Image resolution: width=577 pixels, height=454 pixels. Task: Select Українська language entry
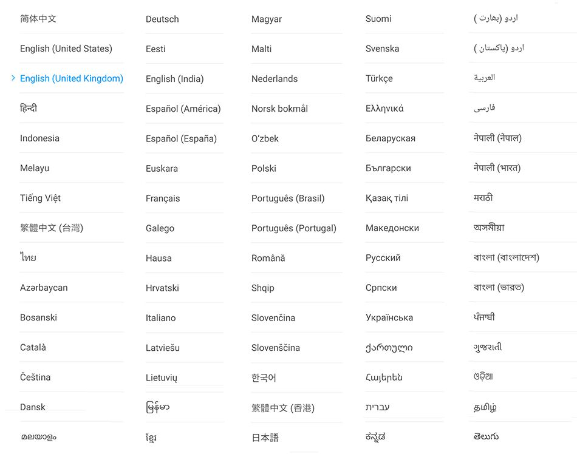(389, 317)
